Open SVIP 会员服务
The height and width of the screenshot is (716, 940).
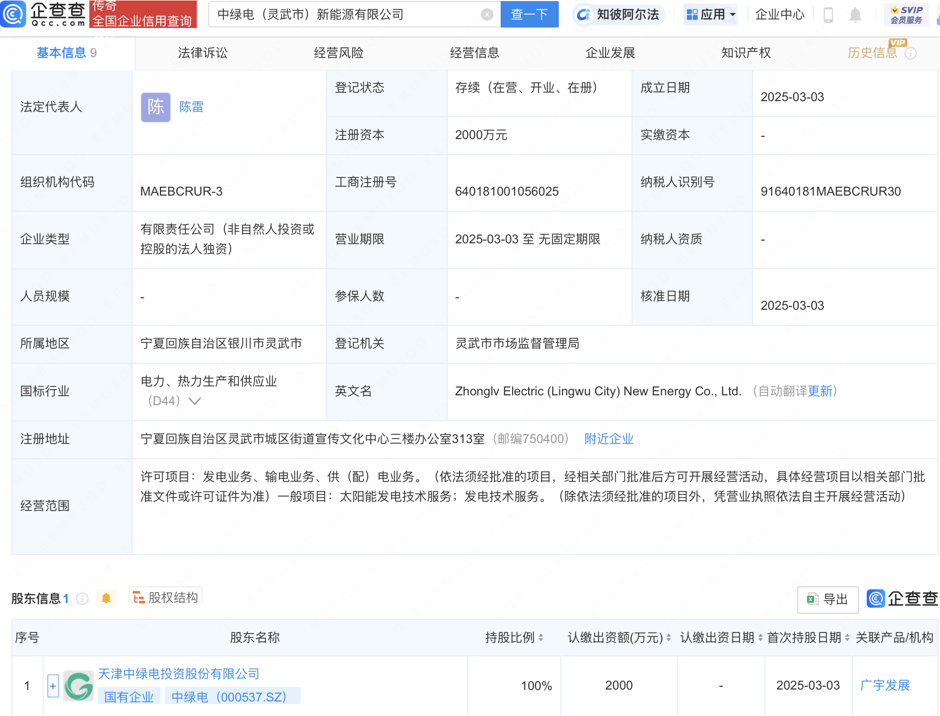(x=906, y=15)
